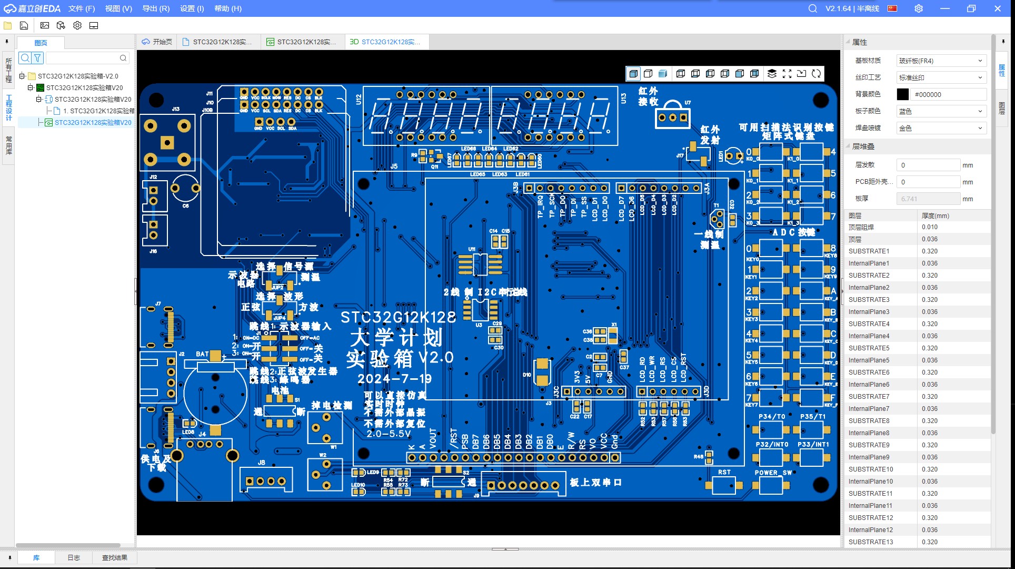Click the fit-to-window icon in 3D toolbar
1015x569 pixels.
[x=787, y=74]
